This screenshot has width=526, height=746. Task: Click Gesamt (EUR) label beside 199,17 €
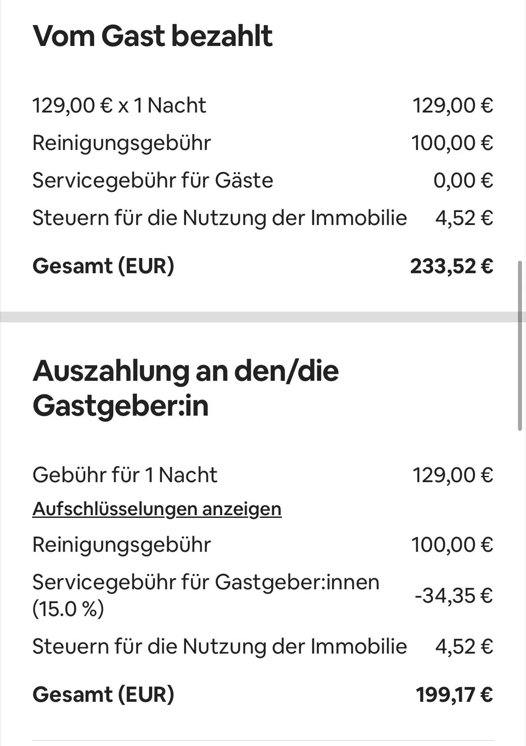coord(104,694)
